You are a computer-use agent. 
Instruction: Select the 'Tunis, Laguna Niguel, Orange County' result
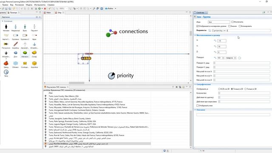click(72, 124)
